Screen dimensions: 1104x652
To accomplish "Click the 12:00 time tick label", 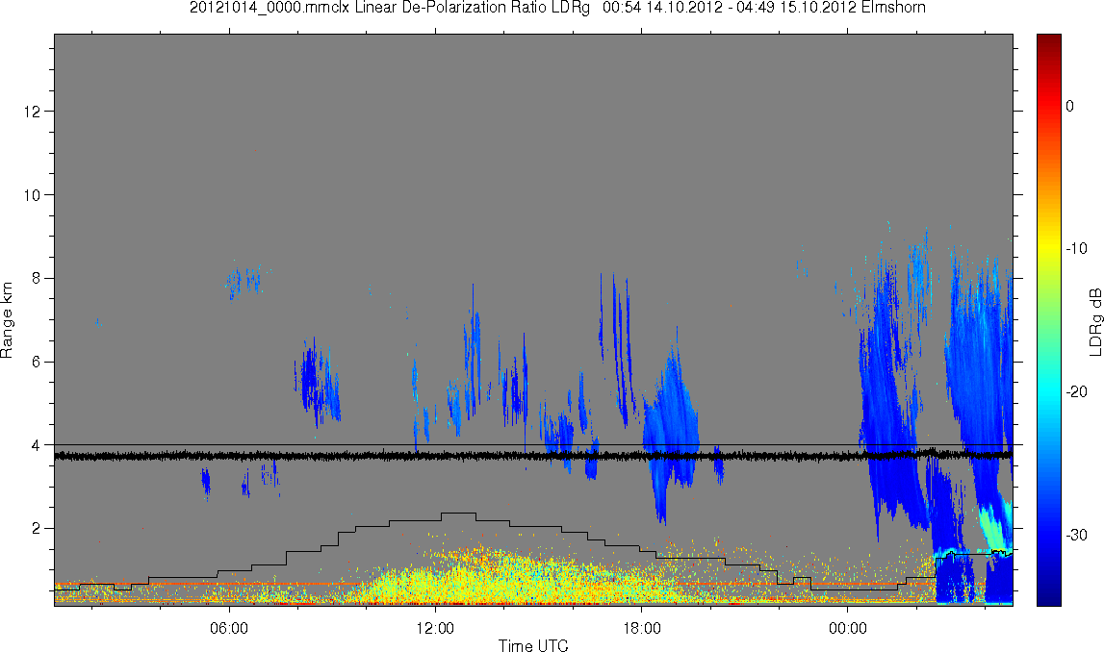I will 435,628.
